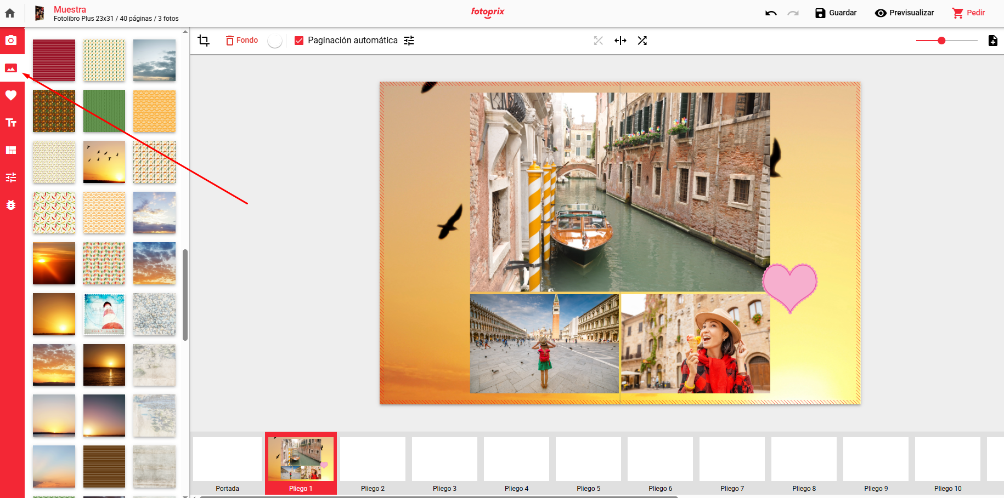Choose the colorful chili peppers pattern background
Screen dimensions: 1004x498
tap(54, 213)
